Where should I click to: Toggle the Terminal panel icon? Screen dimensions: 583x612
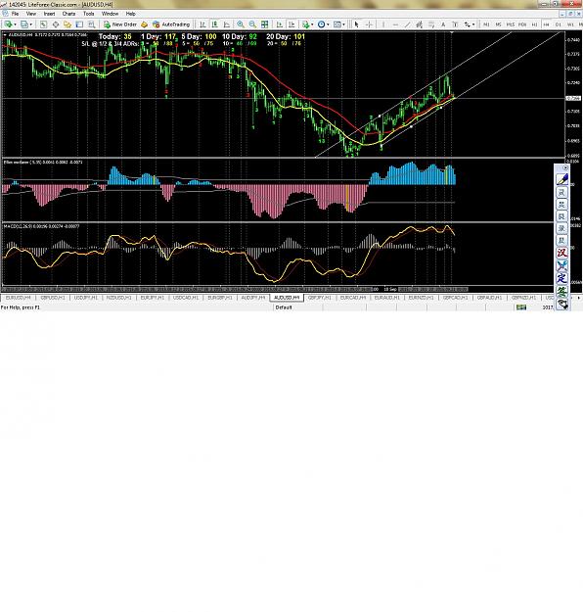(79, 24)
